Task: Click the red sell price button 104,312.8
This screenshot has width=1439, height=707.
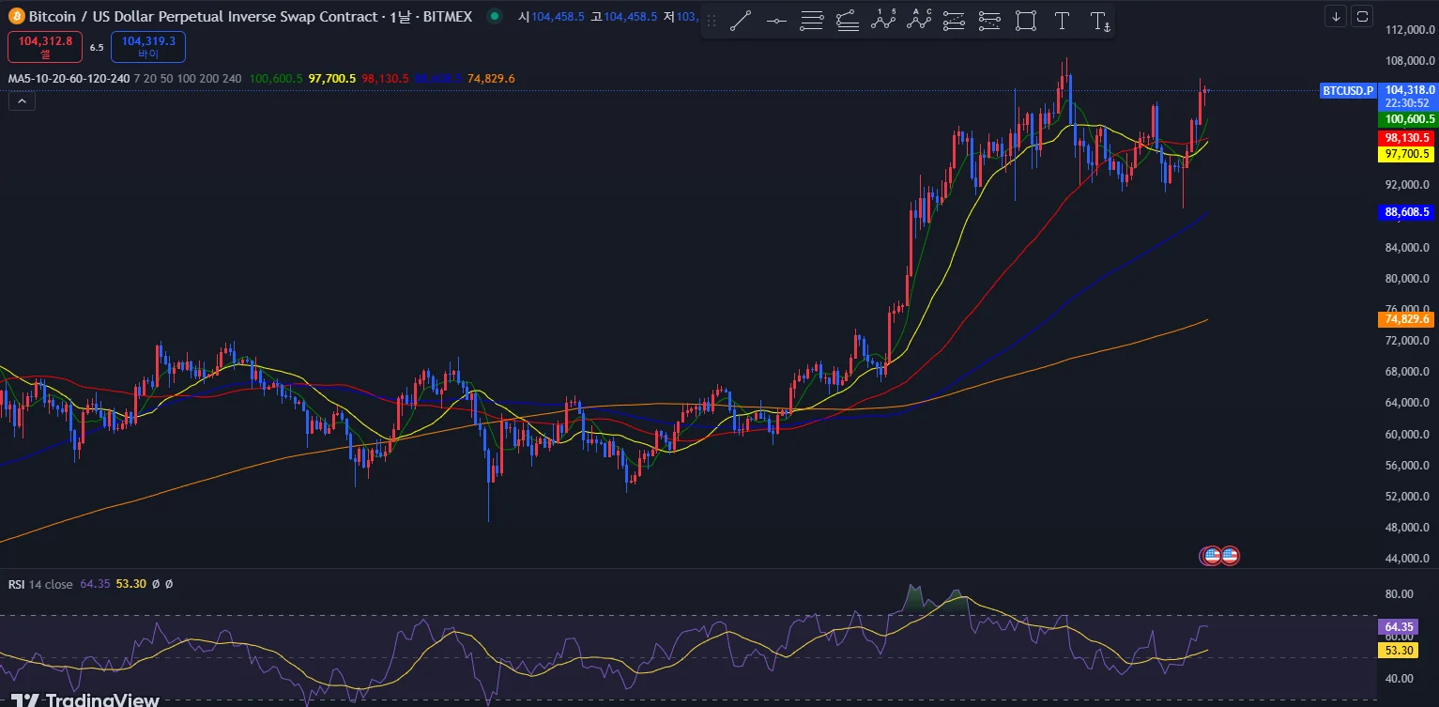Action: point(44,47)
